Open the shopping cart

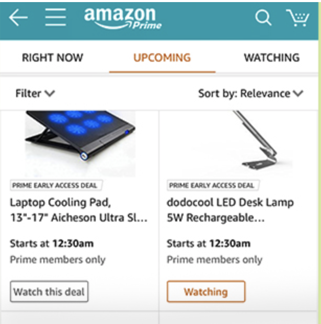[297, 18]
